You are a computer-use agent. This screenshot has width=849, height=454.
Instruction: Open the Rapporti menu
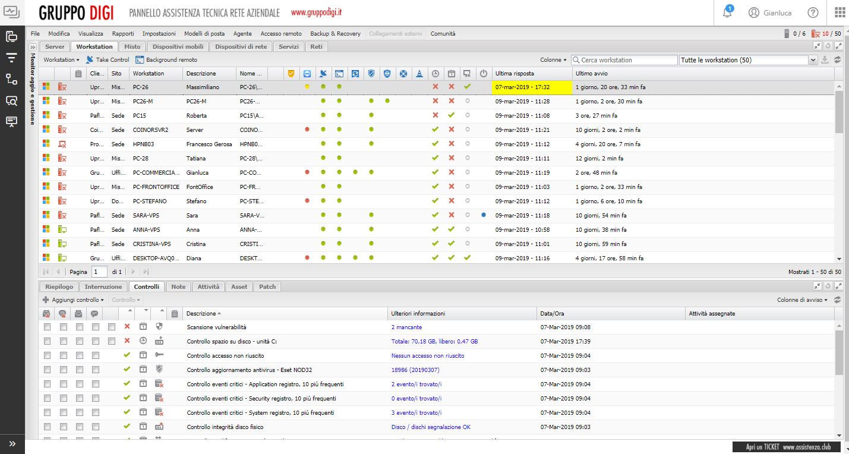(x=123, y=34)
